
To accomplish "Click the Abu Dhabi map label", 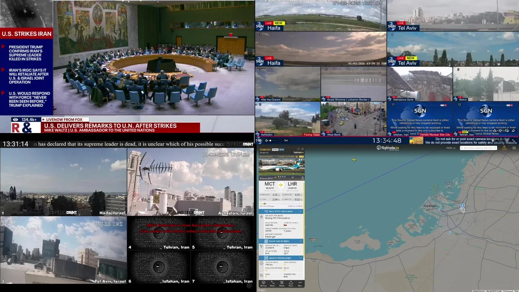I will point(430,206).
